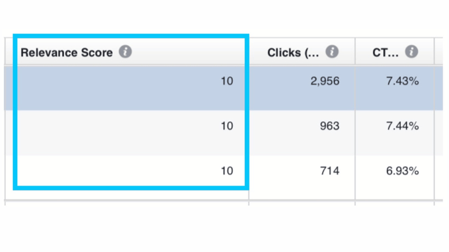Select the first row's relevance score 10
This screenshot has height=252, width=449.
[x=227, y=81]
